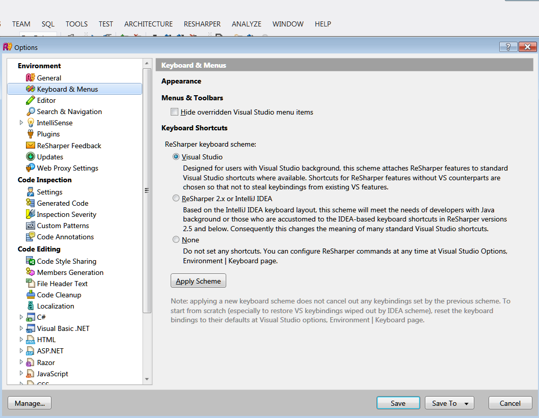Expand the C# tree node

[21, 317]
